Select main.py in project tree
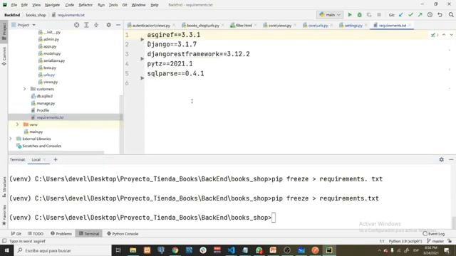The width and height of the screenshot is (456, 256). [36, 132]
